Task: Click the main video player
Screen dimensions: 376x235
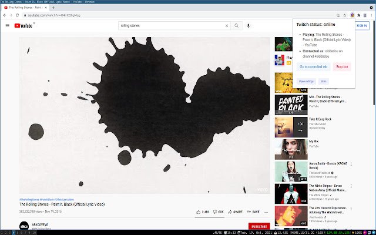Action: tap(145, 115)
